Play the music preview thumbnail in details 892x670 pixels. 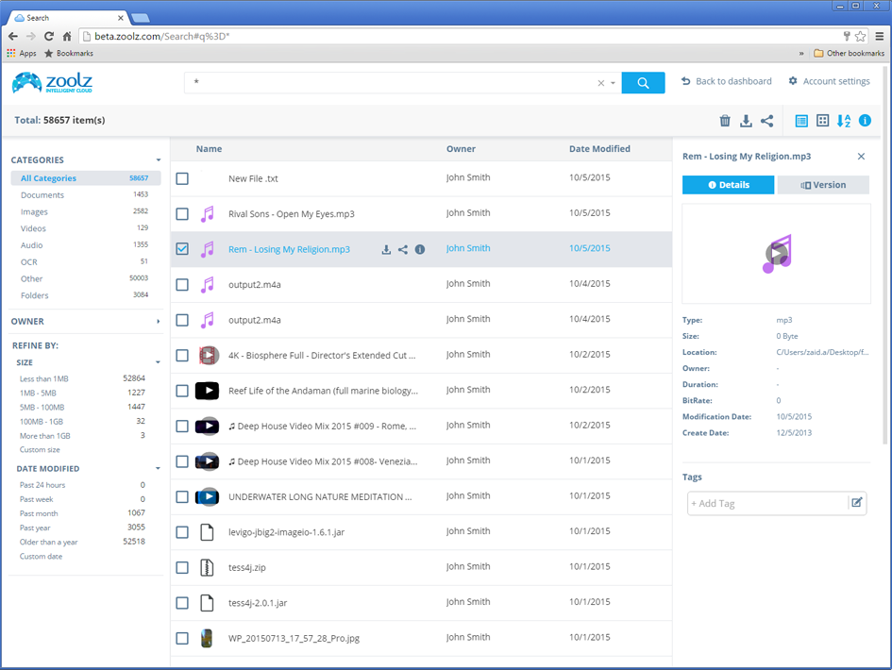pyautogui.click(x=777, y=254)
